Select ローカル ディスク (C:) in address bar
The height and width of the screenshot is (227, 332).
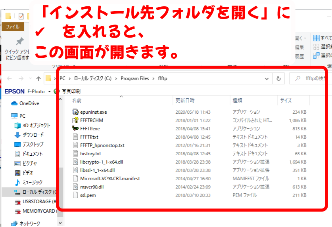coord(93,78)
